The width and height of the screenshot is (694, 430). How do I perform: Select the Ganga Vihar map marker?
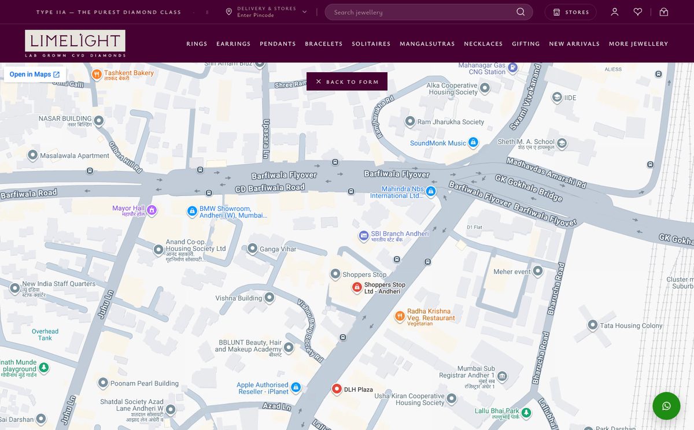pyautogui.click(x=252, y=249)
